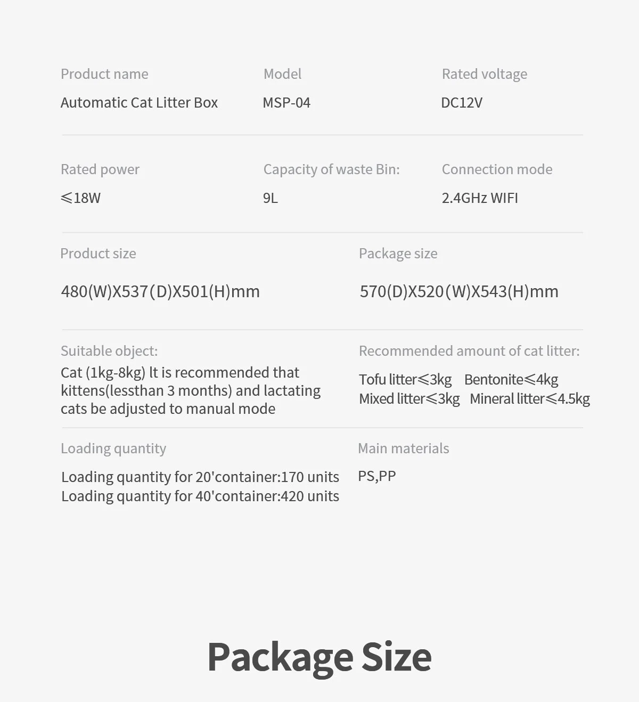Click the 40'container loading quantity line
This screenshot has height=702, width=639.
coord(200,496)
